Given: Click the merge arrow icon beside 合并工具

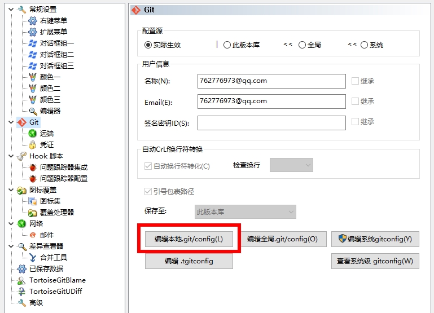Looking at the screenshot, I should 33,258.
